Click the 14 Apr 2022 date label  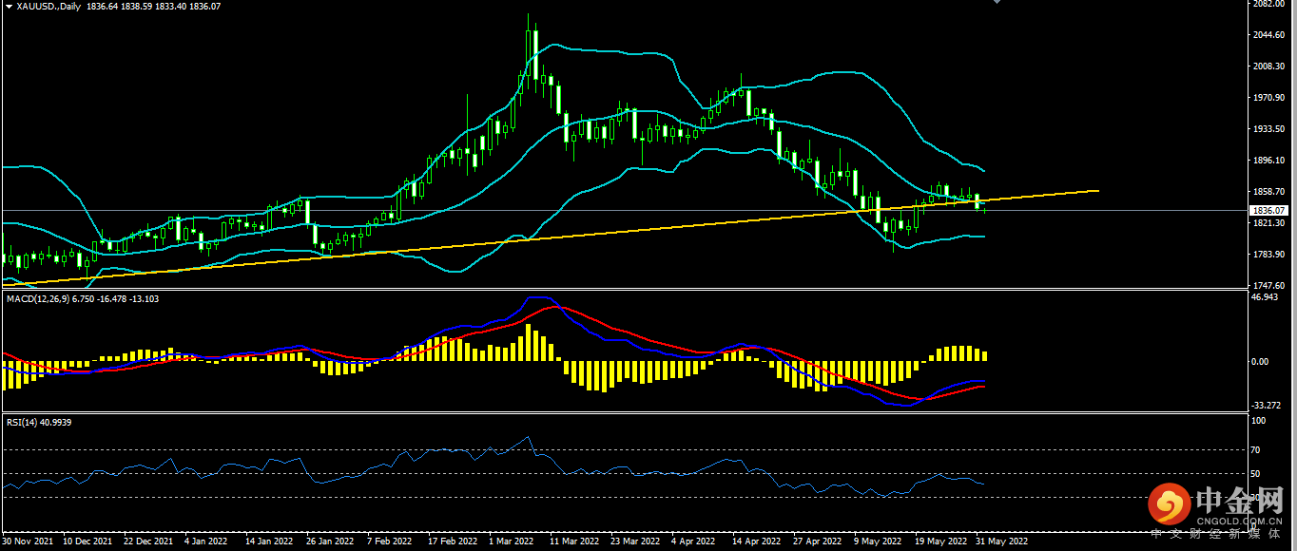pyautogui.click(x=757, y=541)
